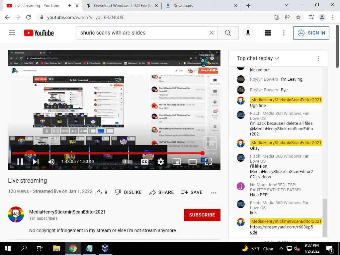Screen dimensions: 340x255
Task: Bookmark this page with star
Action: click(298, 17)
